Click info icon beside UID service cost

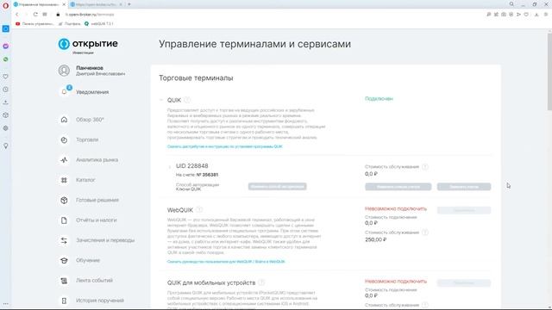pyautogui.click(x=425, y=167)
